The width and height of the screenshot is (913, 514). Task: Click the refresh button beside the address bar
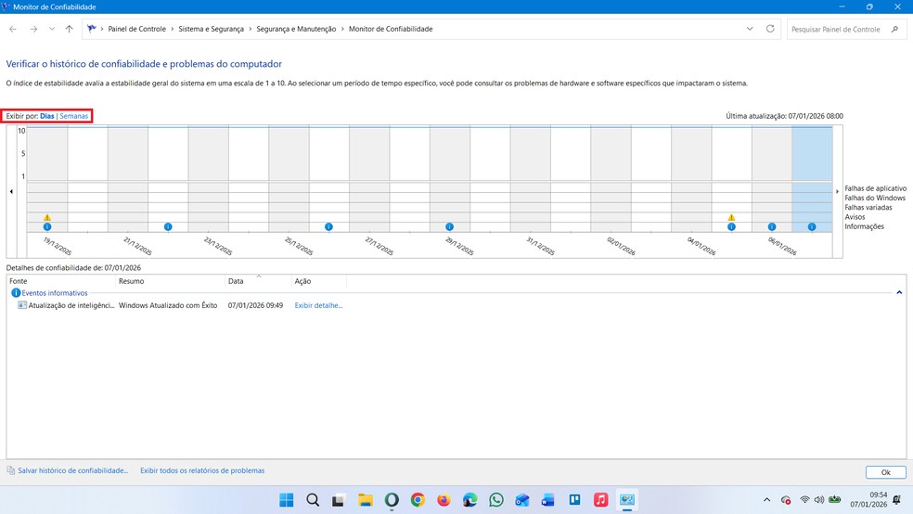click(770, 29)
